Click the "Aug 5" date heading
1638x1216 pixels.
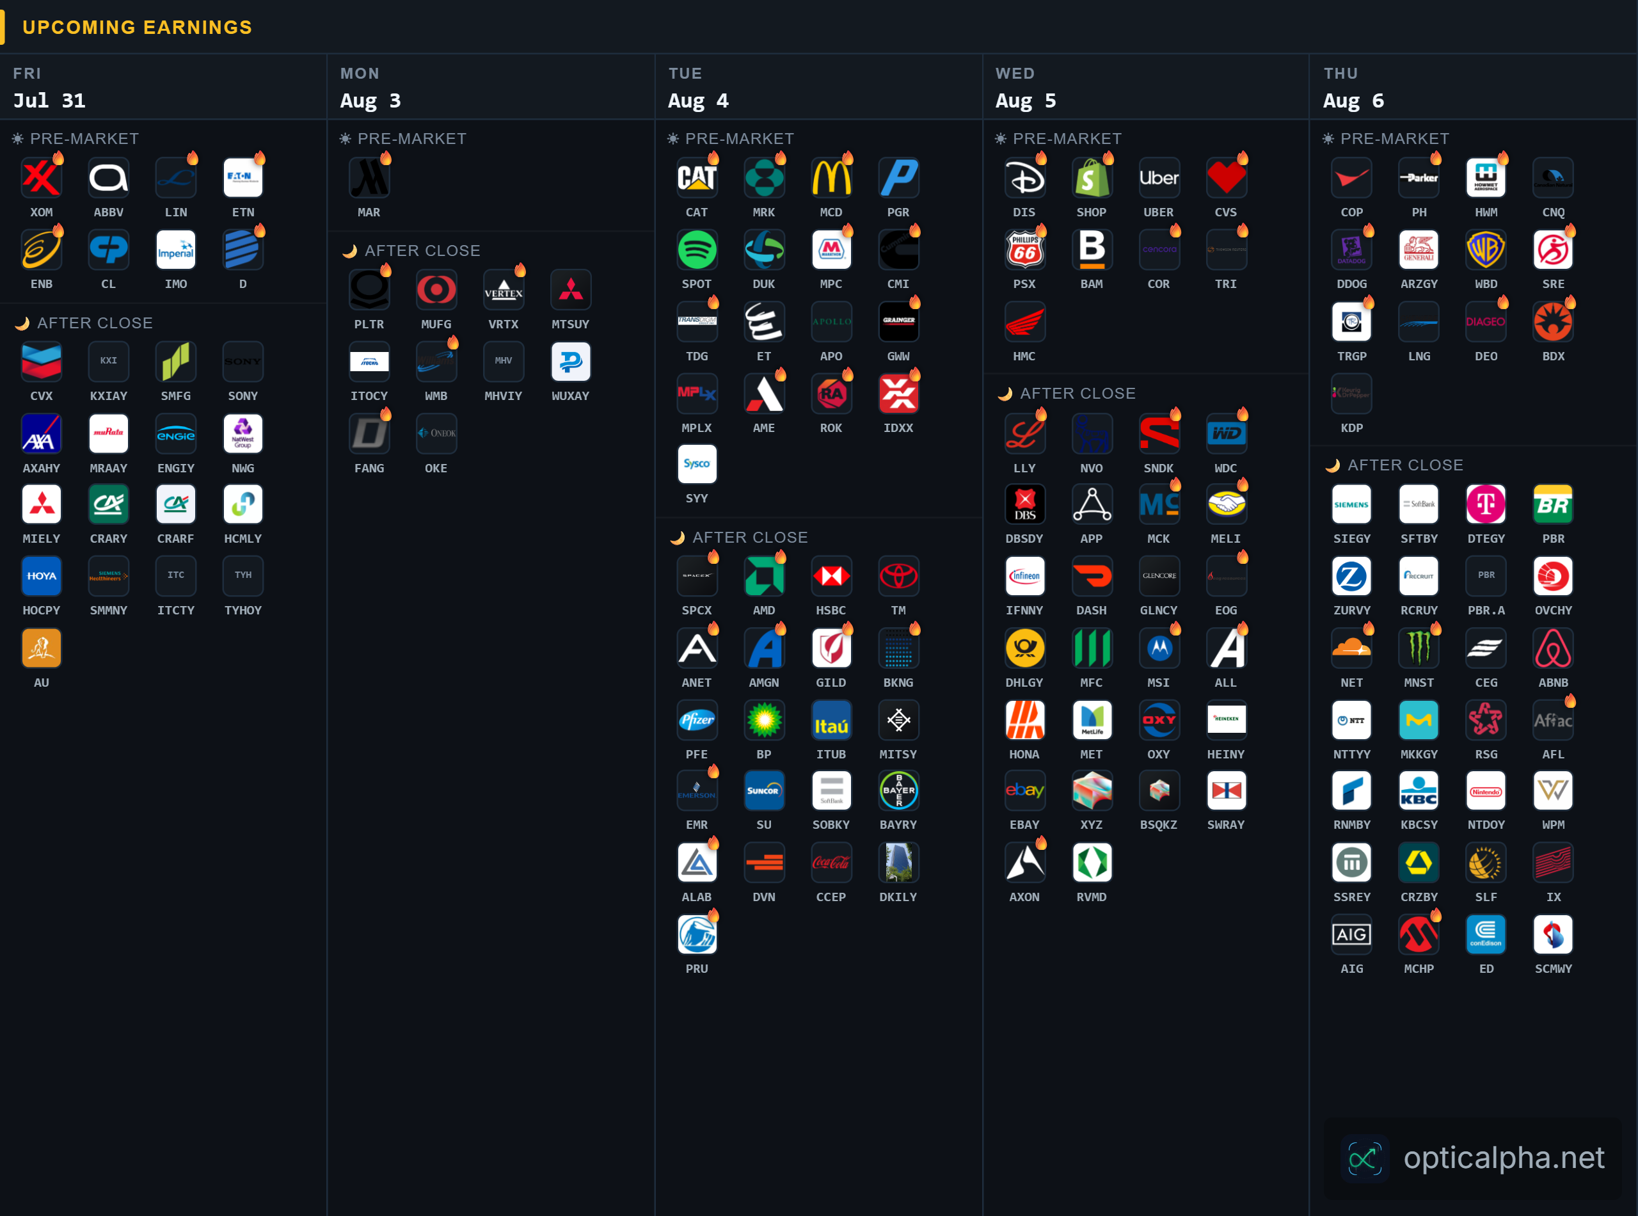point(1026,100)
